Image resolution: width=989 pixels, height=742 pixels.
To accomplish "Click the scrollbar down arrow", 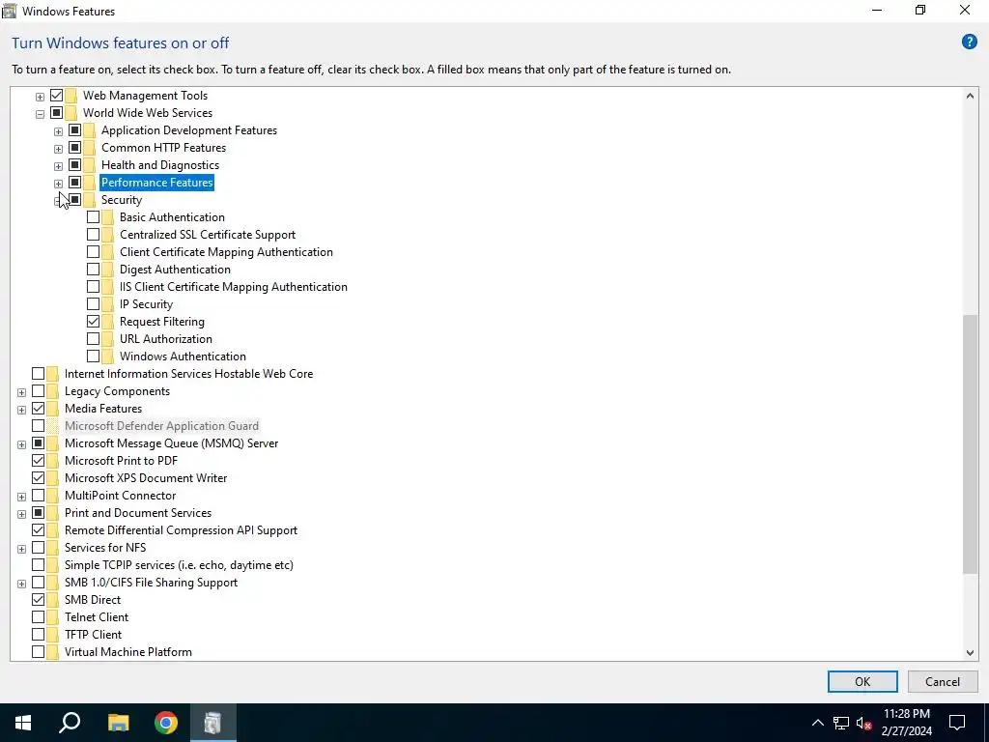I will click(970, 653).
